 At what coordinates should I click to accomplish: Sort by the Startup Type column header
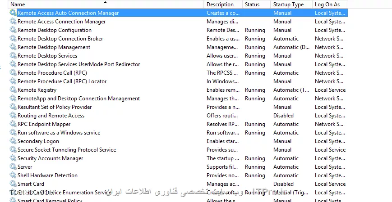(x=291, y=4)
